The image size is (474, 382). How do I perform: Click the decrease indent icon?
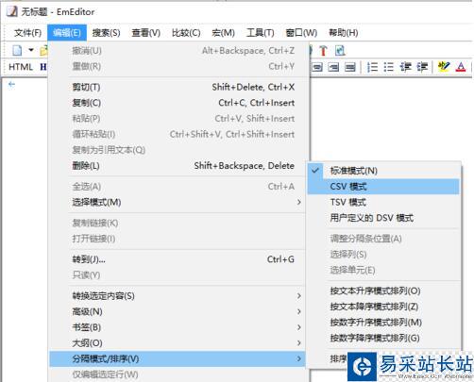pyautogui.click(x=405, y=67)
